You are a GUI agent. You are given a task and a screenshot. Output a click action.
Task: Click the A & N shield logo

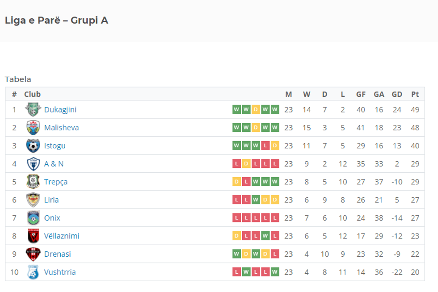coord(33,164)
